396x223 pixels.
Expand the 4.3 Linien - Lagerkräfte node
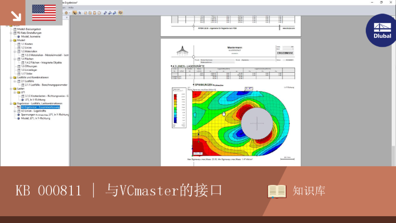[x=15, y=111]
